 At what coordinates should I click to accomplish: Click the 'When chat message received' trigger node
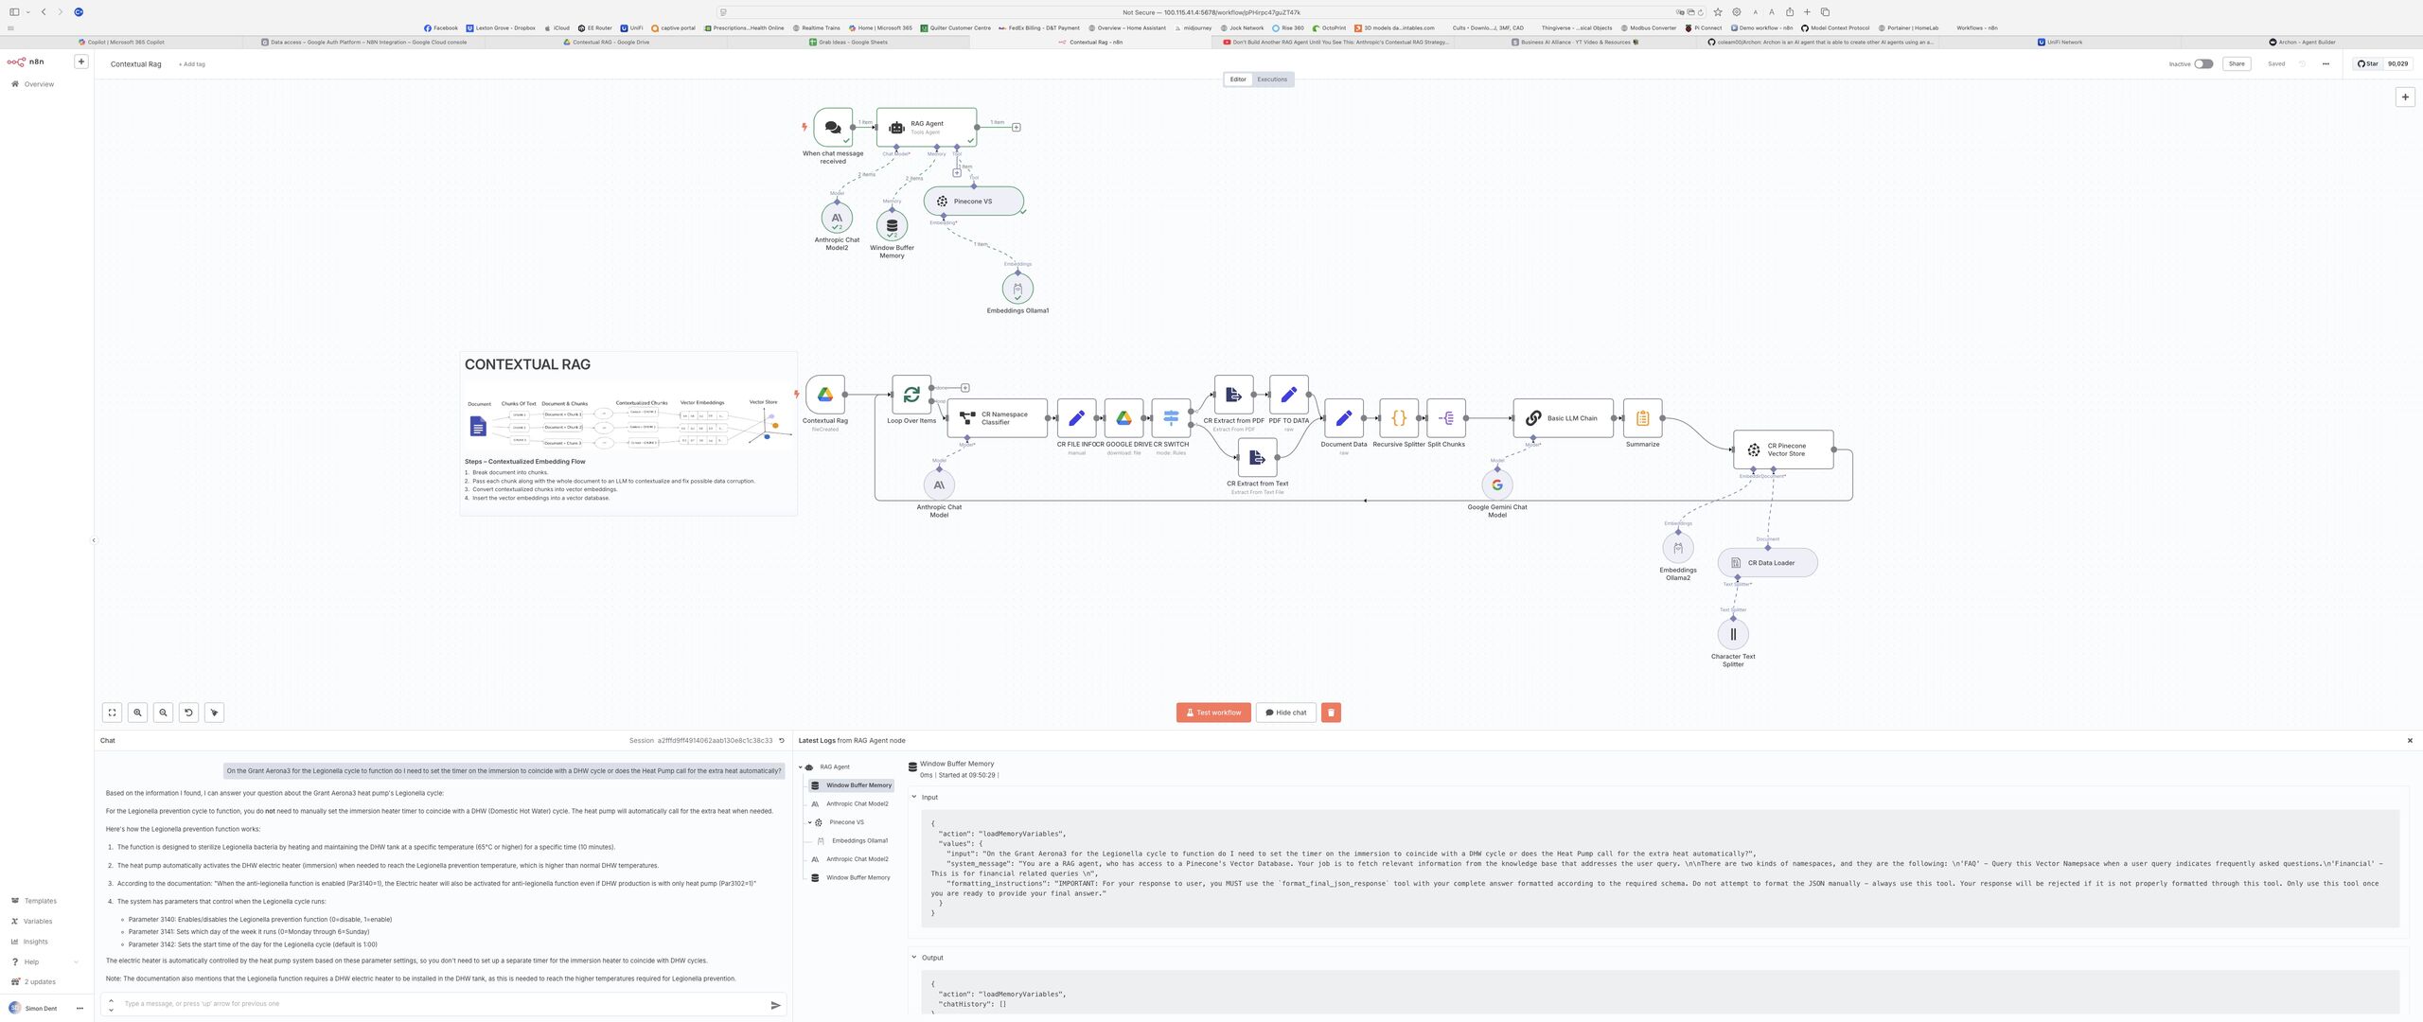(x=833, y=127)
